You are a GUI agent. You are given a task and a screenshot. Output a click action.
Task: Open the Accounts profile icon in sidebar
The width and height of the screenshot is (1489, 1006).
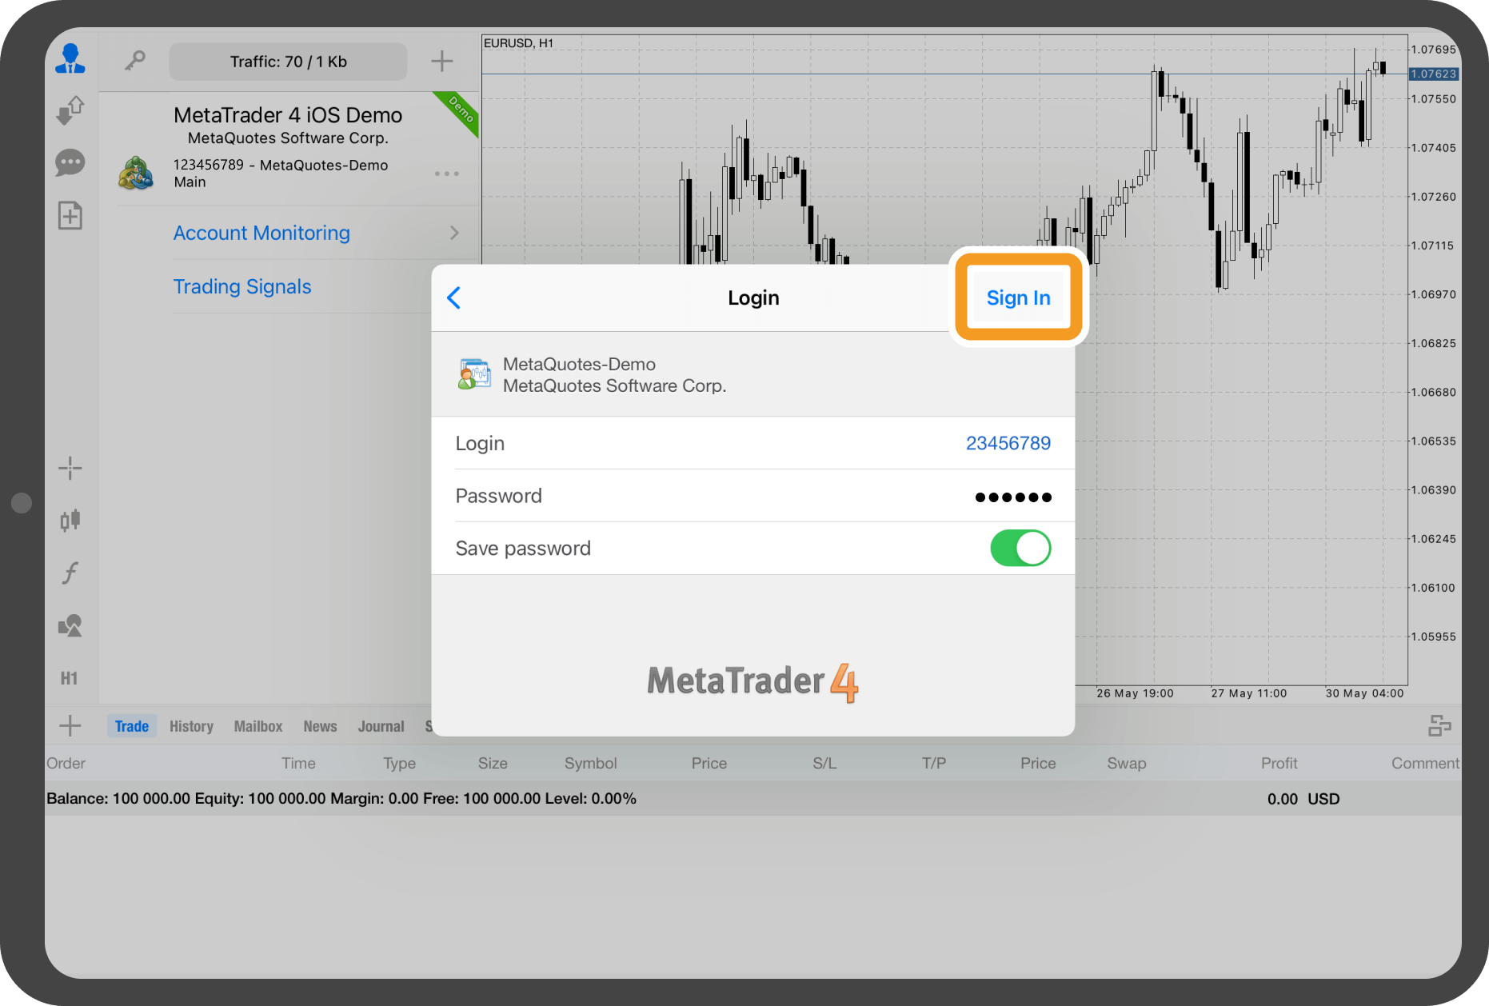pos(70,59)
